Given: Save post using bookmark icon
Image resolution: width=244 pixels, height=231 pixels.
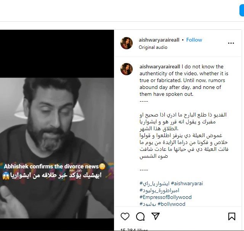Looking at the screenshot, I should coord(232,216).
